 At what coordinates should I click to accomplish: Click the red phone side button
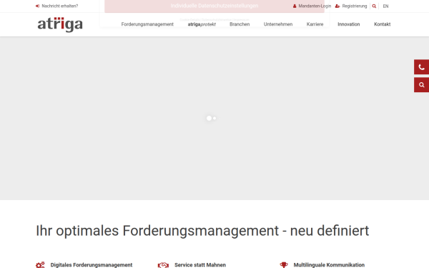click(421, 67)
